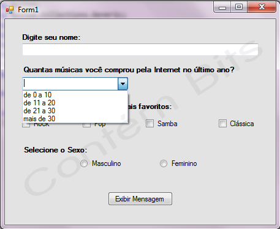
Task: Pick "de 21 a 30" list item
Action: click(75, 111)
